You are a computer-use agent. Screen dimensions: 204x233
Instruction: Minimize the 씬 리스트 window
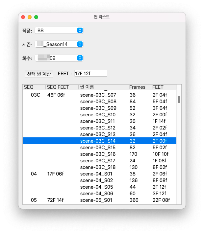30,17
